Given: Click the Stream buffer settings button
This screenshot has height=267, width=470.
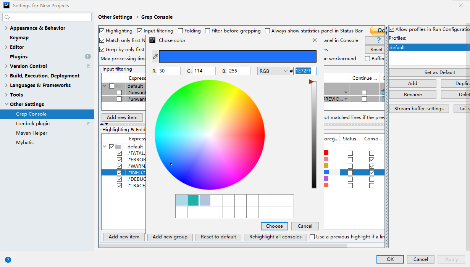Looking at the screenshot, I should click(x=419, y=109).
